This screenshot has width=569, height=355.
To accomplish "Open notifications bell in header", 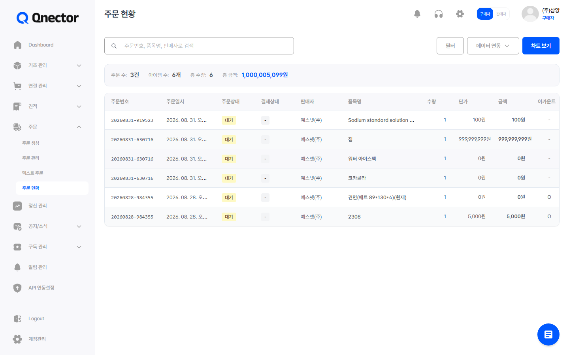I will pyautogui.click(x=417, y=14).
